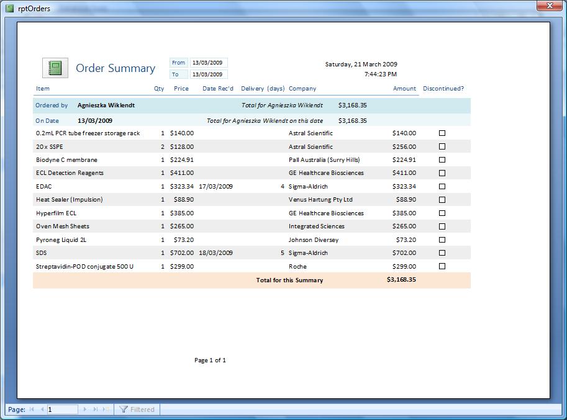Go to first page navigation arrow
The image size is (567, 420).
[x=32, y=409]
